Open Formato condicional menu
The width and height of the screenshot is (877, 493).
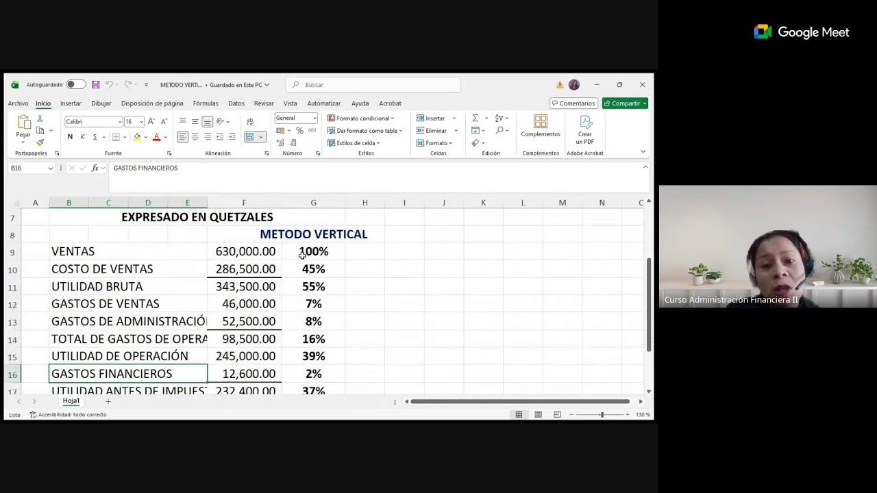(x=361, y=118)
